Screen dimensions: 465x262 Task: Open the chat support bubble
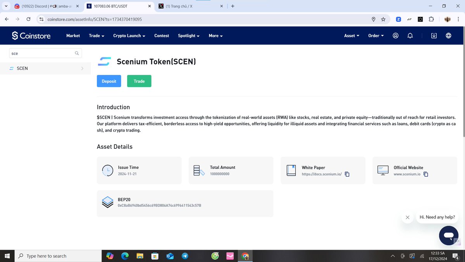click(x=449, y=236)
